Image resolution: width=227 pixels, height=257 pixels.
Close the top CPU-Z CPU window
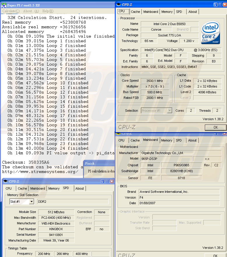(x=225, y=5)
